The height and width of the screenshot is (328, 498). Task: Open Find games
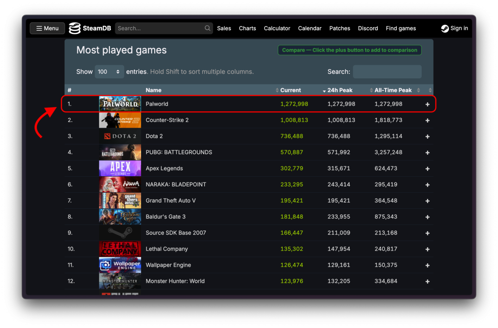401,28
